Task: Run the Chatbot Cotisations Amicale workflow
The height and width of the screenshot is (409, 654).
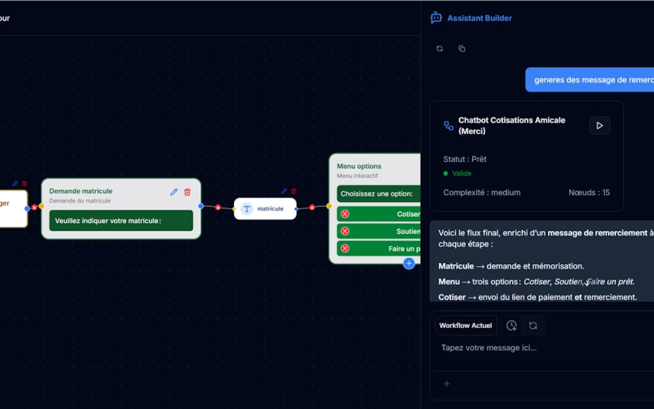Action: coord(600,126)
